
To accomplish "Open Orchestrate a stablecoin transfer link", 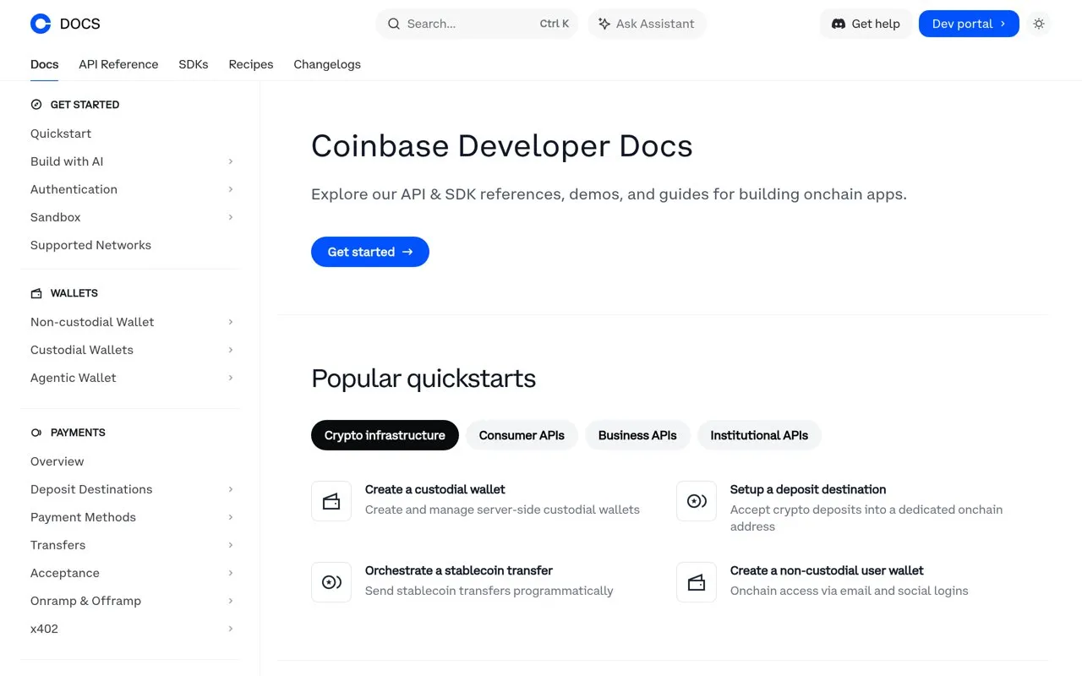I will [x=459, y=570].
